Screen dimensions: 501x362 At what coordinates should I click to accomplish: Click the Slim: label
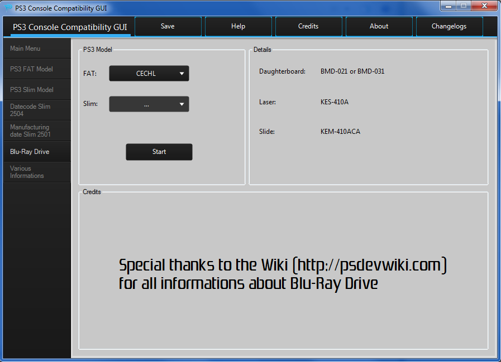point(90,104)
